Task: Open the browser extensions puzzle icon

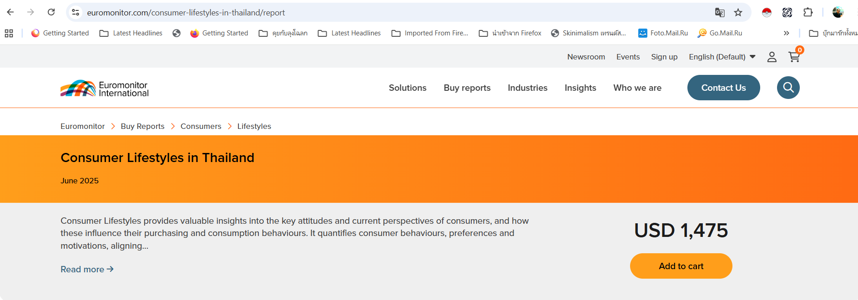Action: click(x=808, y=13)
